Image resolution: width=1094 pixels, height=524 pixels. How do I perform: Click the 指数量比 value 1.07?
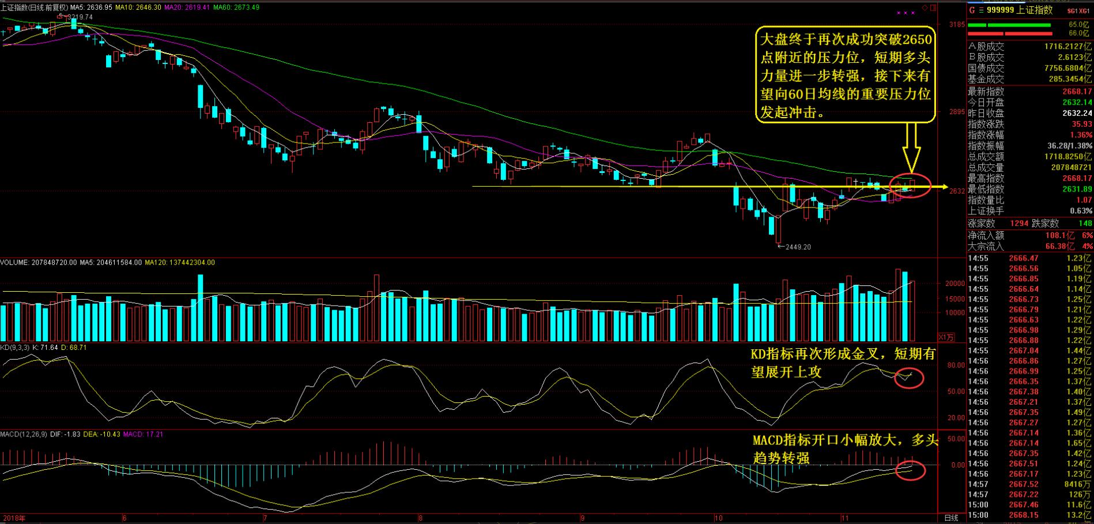(1084, 200)
